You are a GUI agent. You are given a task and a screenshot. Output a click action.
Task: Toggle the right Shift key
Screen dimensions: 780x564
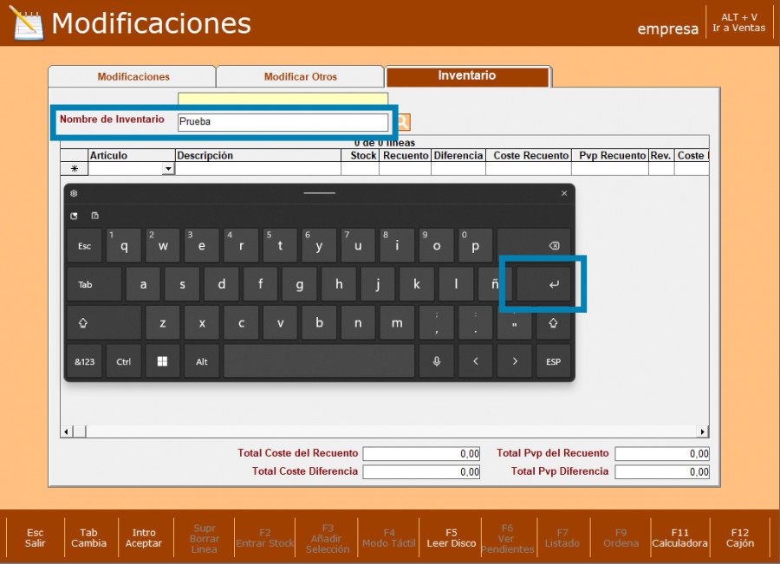553,322
